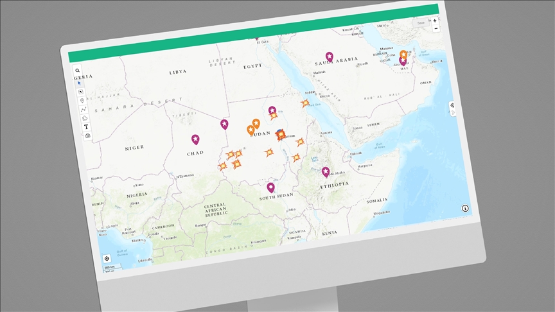Select the purple pin in Saudi Arabia
Screen dimensions: 555x312
[330, 56]
